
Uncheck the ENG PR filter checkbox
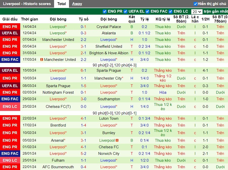click(105, 11)
